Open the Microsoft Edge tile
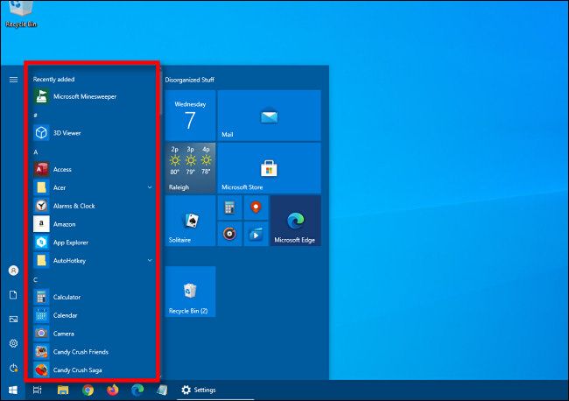Image resolution: width=569 pixels, height=401 pixels. tap(296, 221)
